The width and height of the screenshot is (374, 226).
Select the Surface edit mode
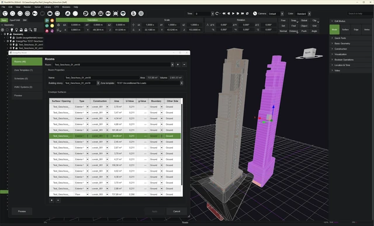(345, 30)
